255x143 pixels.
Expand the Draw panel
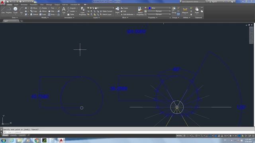pos(15,17)
